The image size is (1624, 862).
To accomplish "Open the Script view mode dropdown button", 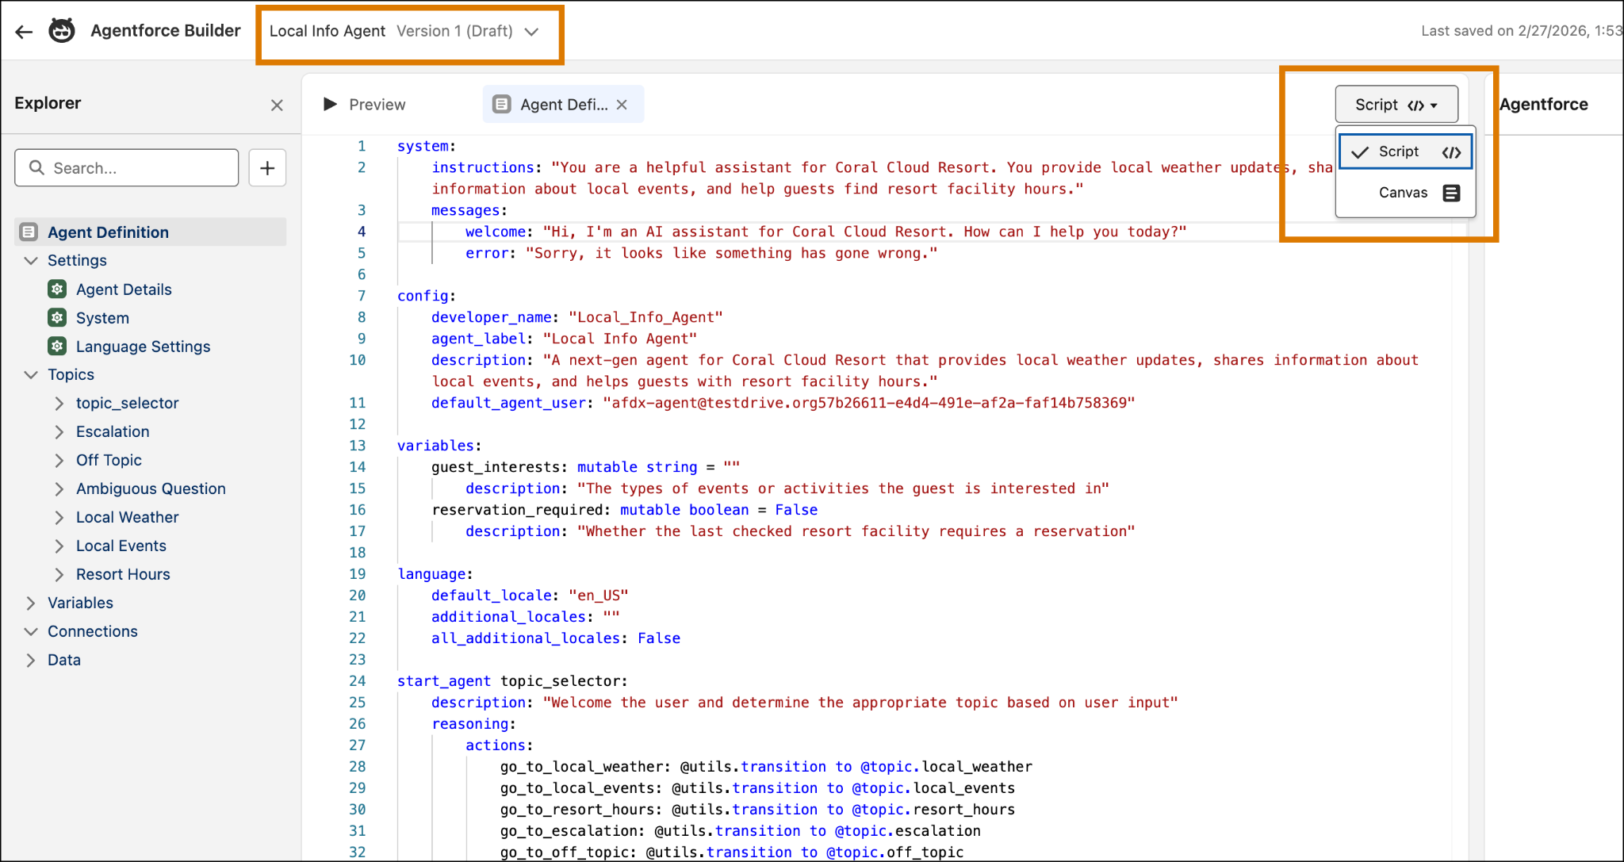I will pyautogui.click(x=1396, y=105).
